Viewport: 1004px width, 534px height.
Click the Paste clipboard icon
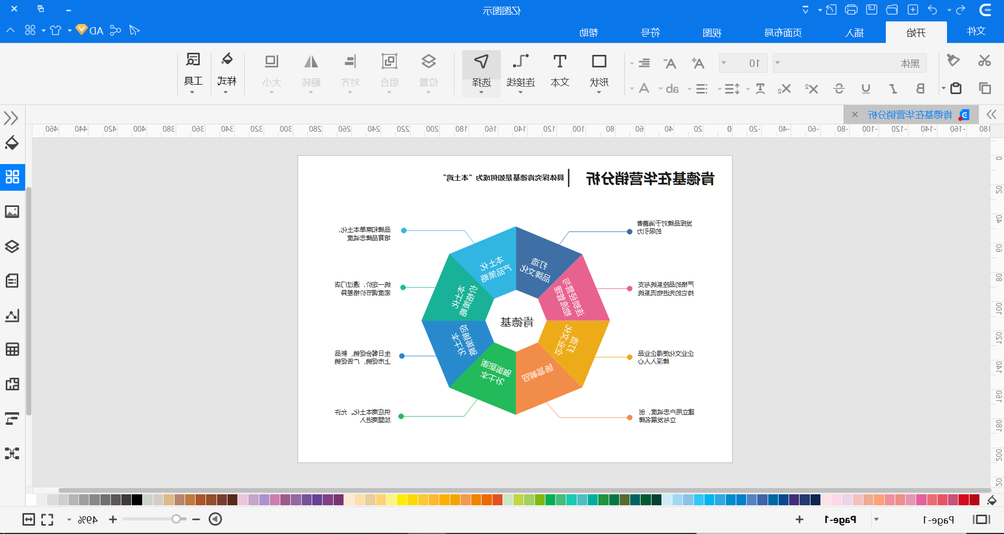tap(956, 88)
